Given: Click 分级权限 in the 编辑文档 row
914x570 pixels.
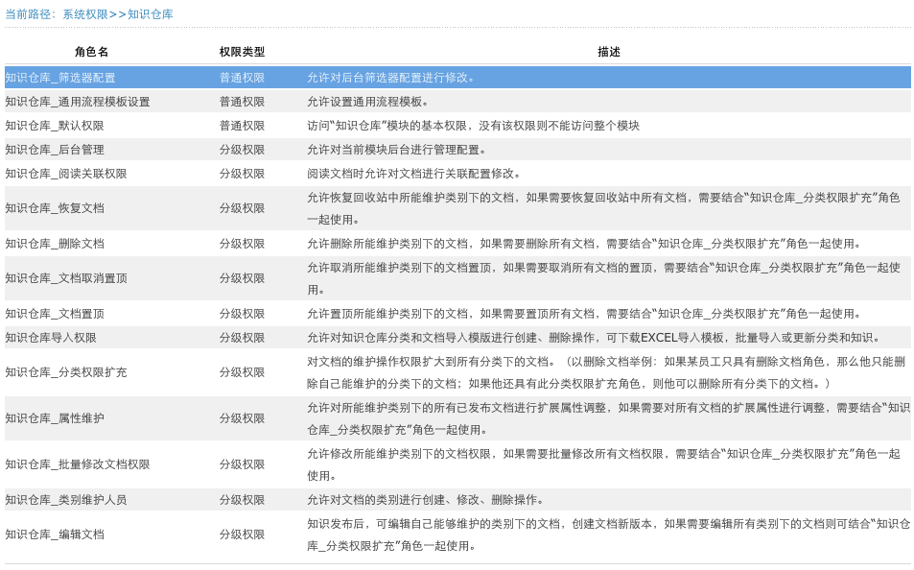Looking at the screenshot, I should (x=242, y=534).
